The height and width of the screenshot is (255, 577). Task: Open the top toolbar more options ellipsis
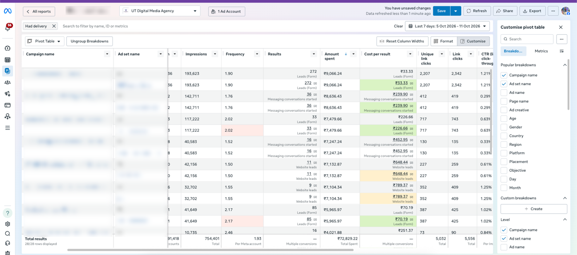pos(553,11)
